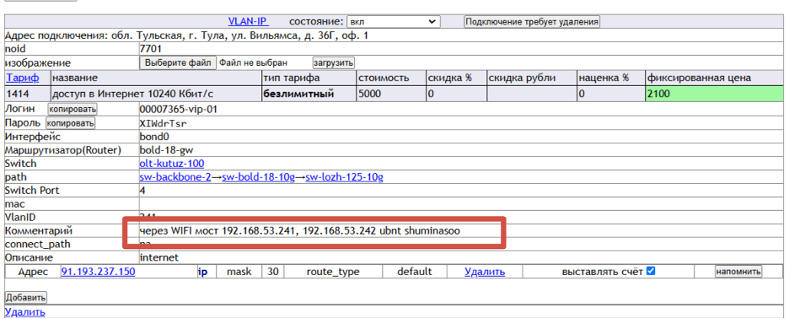Click Подключение требует удаления button
Image resolution: width=789 pixels, height=319 pixels.
tap(533, 22)
